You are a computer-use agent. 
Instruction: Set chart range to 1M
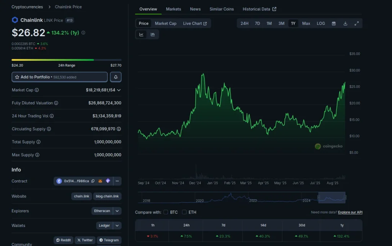(269, 23)
